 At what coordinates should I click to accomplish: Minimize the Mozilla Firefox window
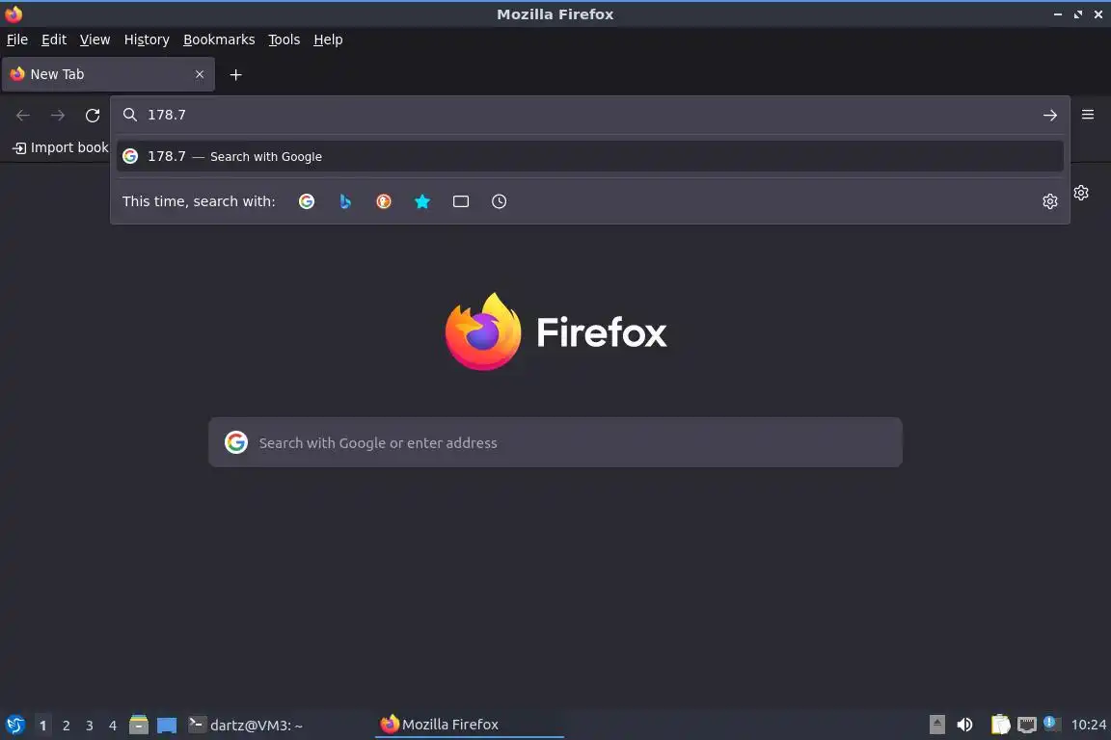click(1058, 14)
